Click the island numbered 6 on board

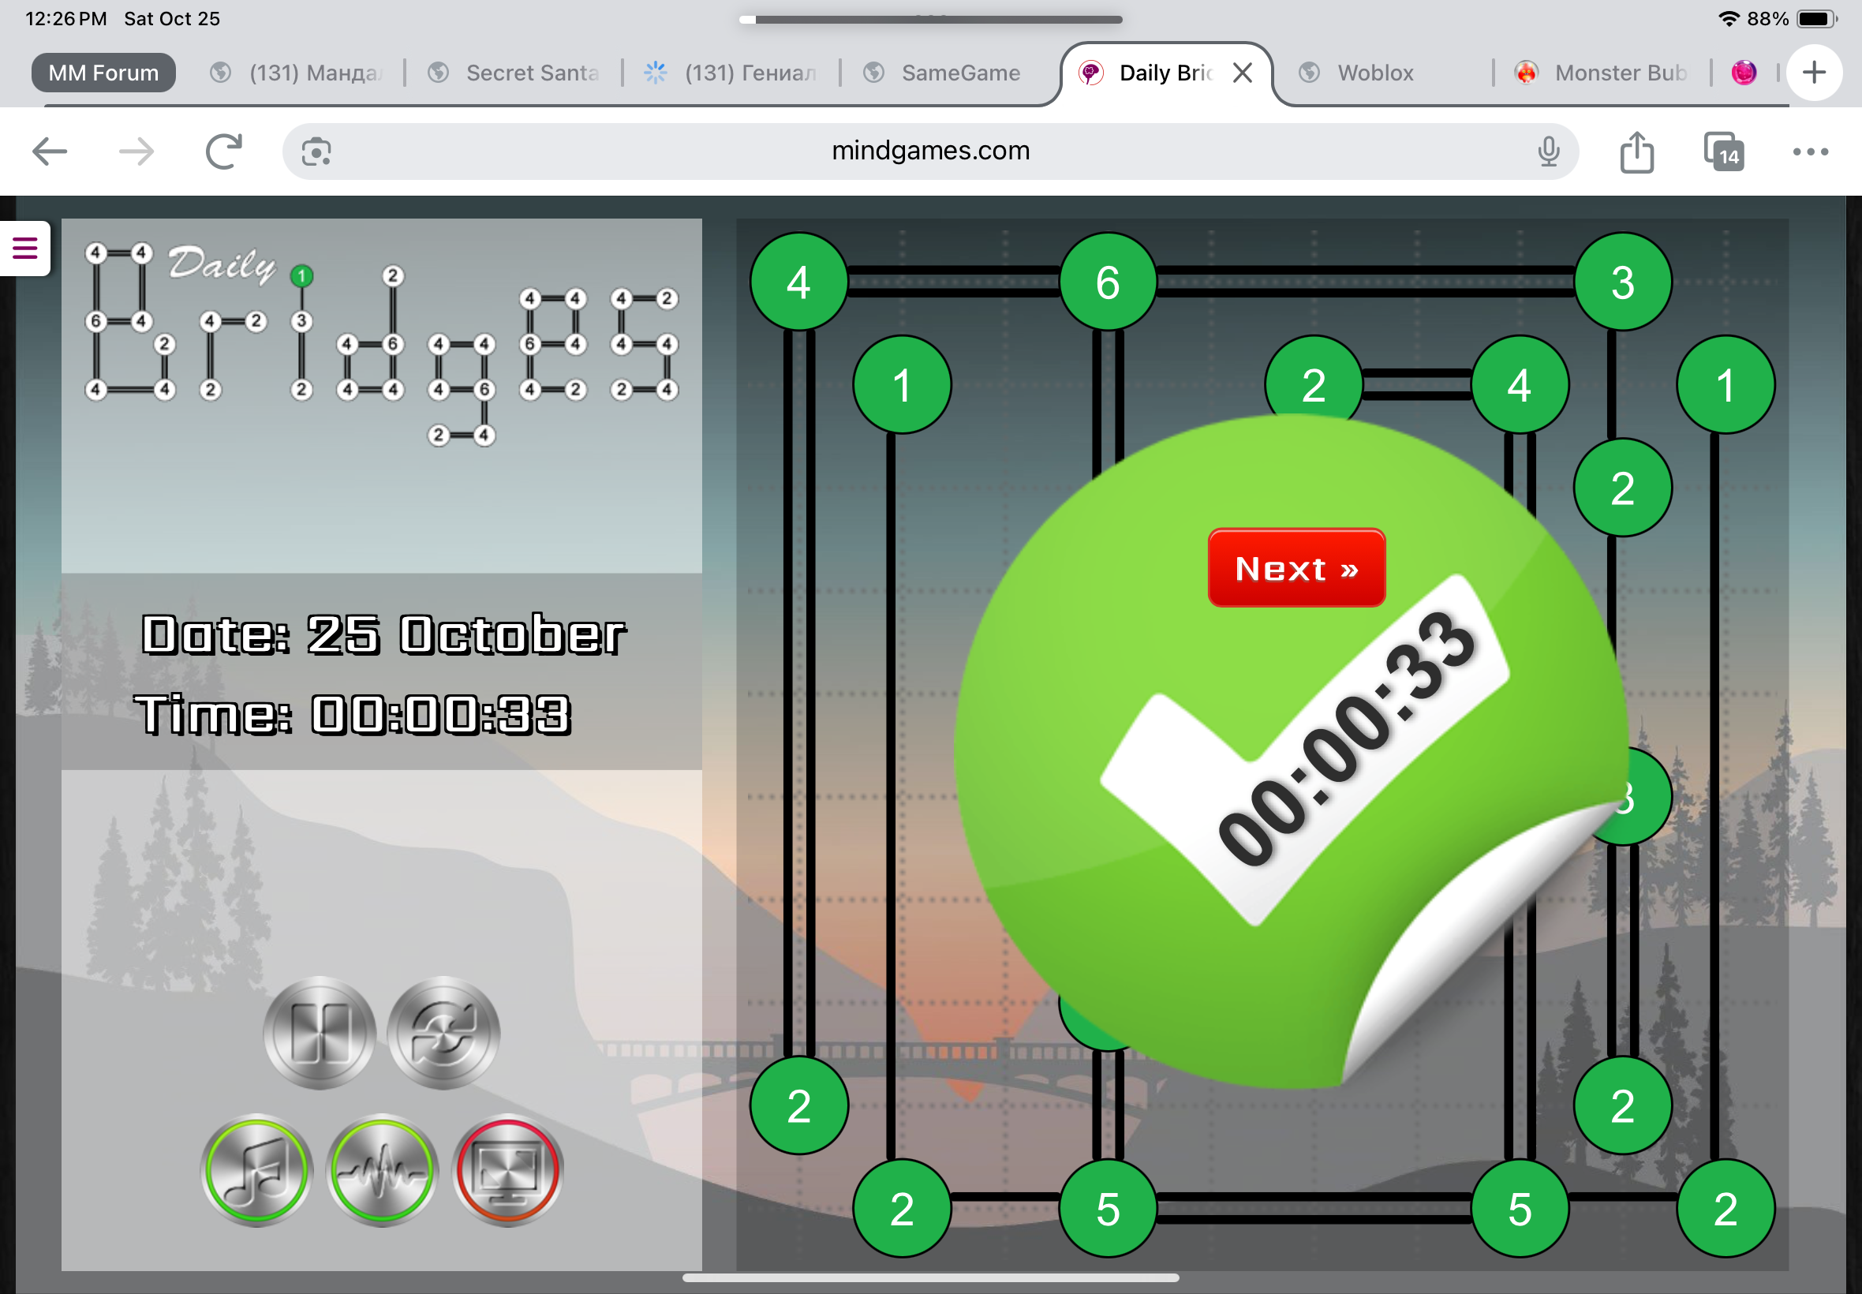pos(1107,282)
